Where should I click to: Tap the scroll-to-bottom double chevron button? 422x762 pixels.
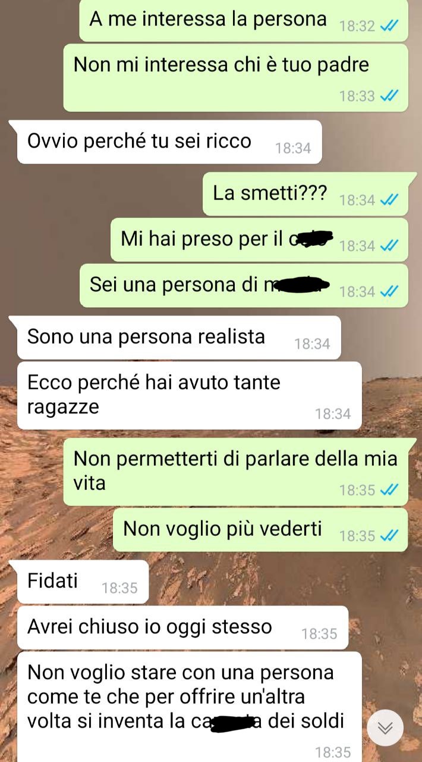385,727
